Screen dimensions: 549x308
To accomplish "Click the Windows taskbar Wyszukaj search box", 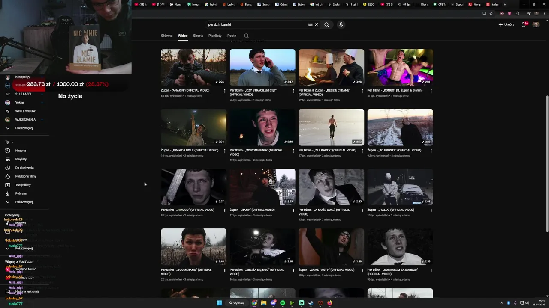I will pos(237,303).
